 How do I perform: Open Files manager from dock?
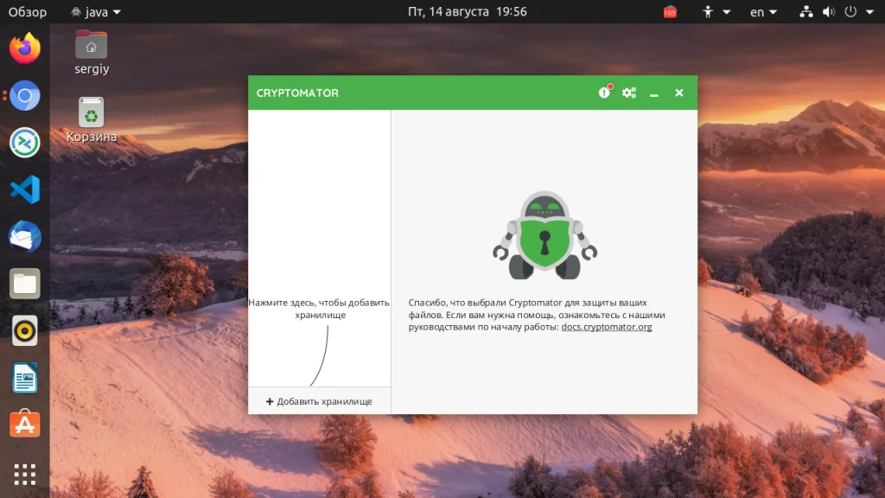(25, 284)
